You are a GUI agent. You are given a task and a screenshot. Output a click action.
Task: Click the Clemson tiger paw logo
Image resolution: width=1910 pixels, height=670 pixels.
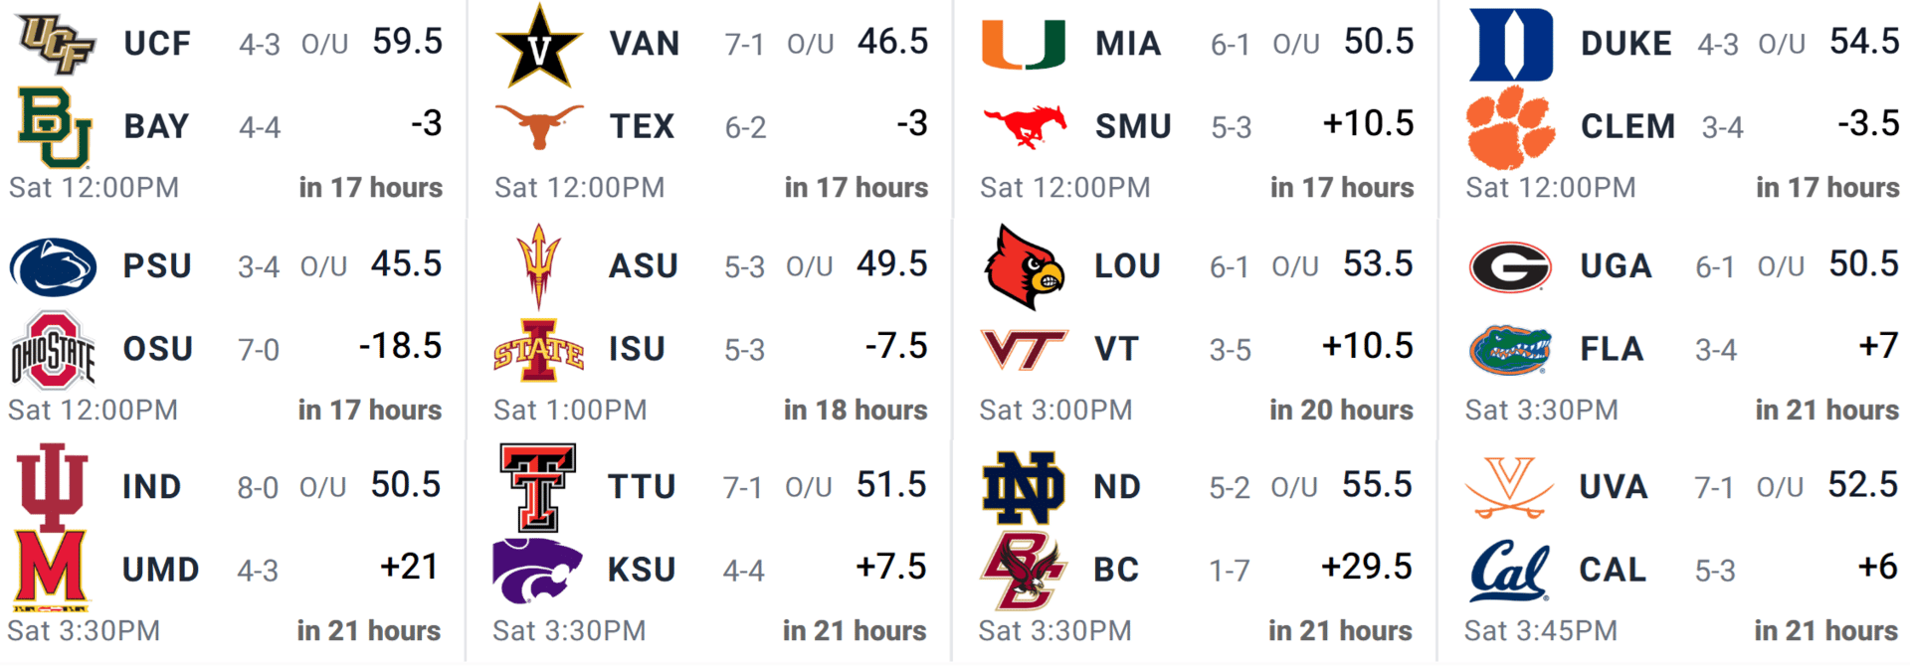(1509, 127)
